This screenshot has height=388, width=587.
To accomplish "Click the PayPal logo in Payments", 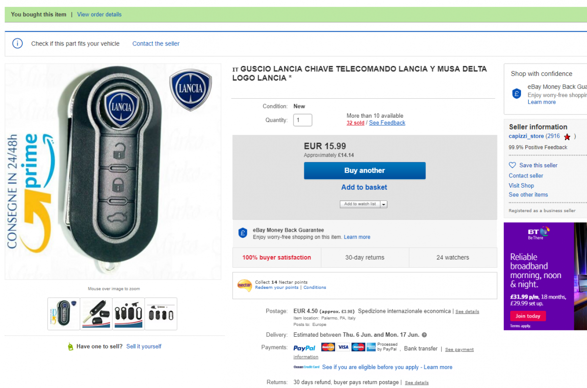I will [304, 348].
